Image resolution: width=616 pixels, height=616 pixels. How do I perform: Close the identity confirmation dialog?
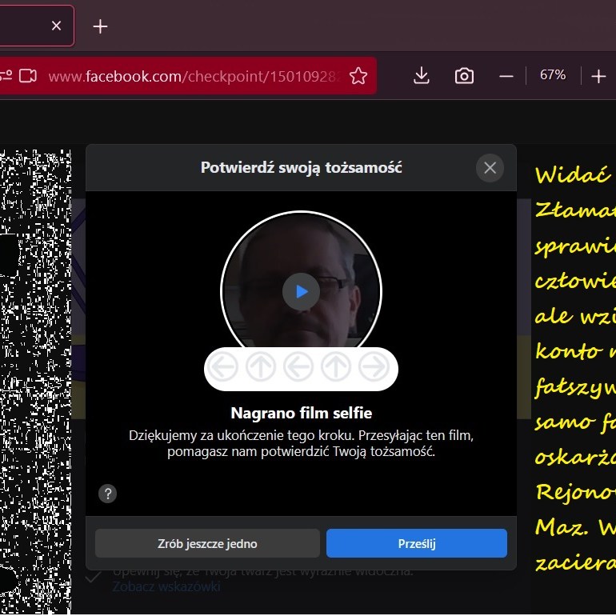click(490, 168)
